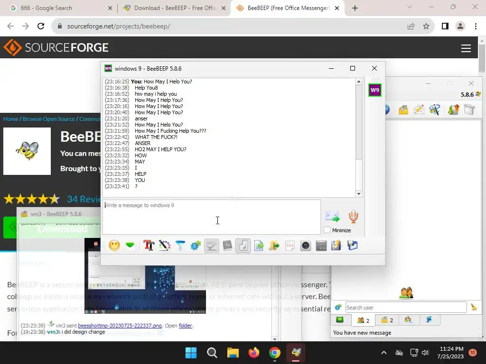
Task: Open the SourceForge hamburger menu
Action: click(466, 48)
